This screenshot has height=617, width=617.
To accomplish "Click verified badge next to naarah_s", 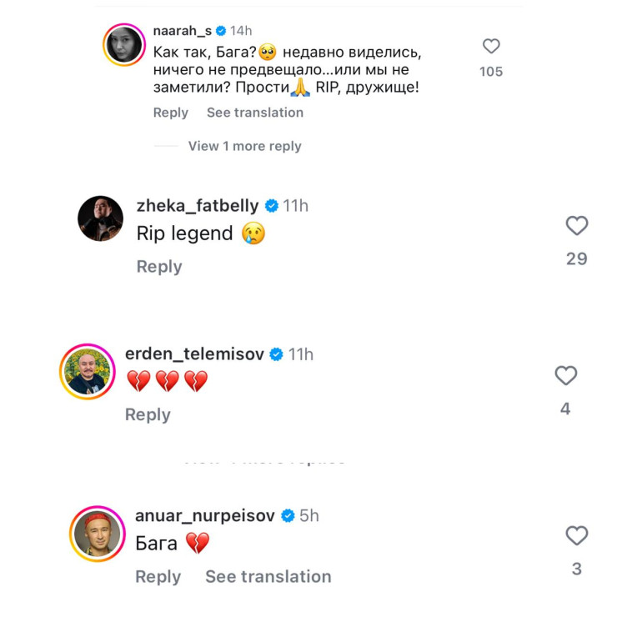I will point(221,31).
